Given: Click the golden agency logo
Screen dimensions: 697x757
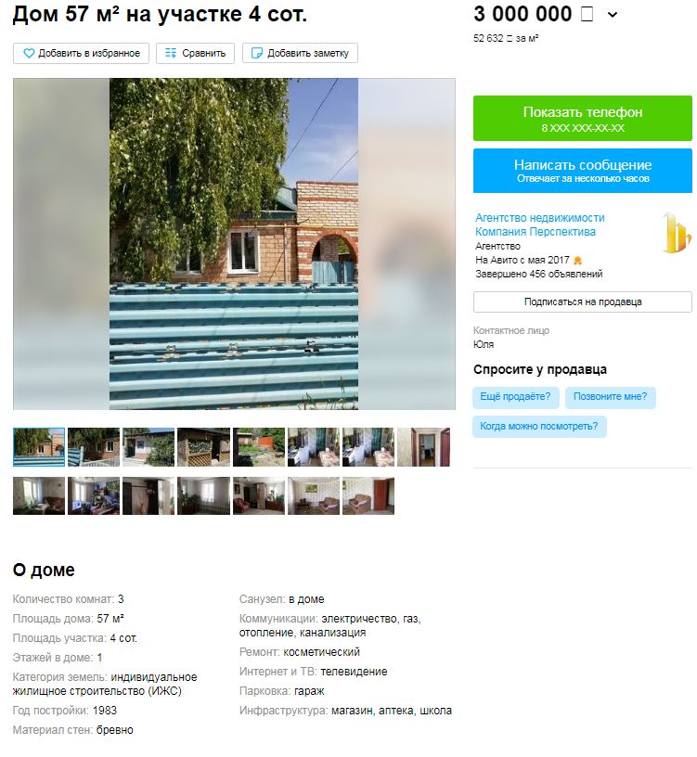Looking at the screenshot, I should (x=677, y=233).
